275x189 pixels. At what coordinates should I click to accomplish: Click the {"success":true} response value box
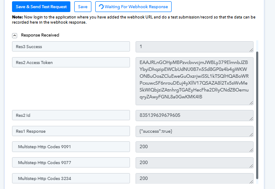pyautogui.click(x=194, y=131)
